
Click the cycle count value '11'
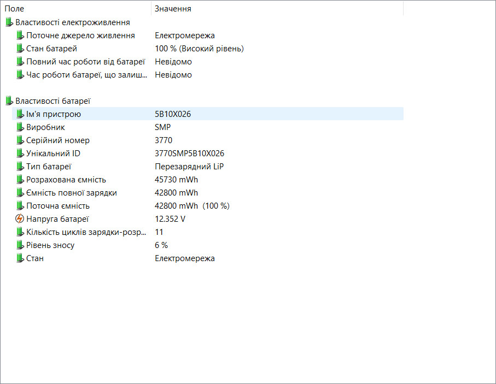click(x=159, y=232)
